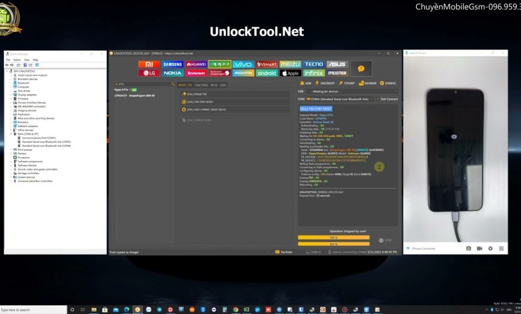Select the Xiaomi Mi brand logo
521x314 pixels.
149,64
